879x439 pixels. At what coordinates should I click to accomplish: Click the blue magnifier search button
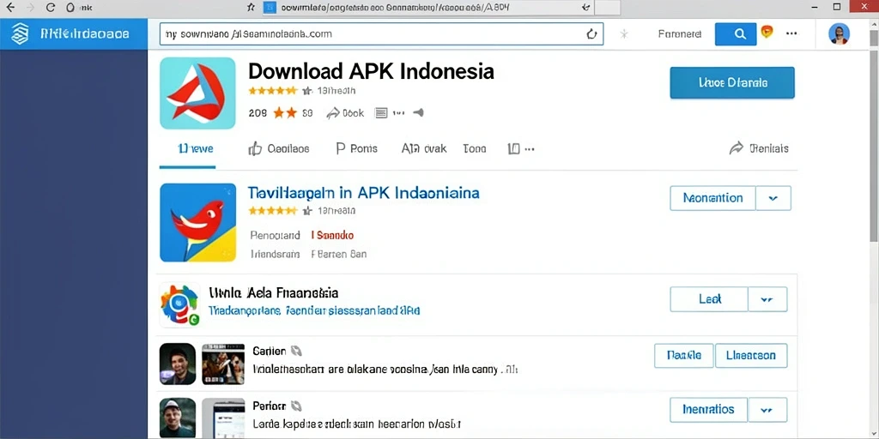coord(736,34)
